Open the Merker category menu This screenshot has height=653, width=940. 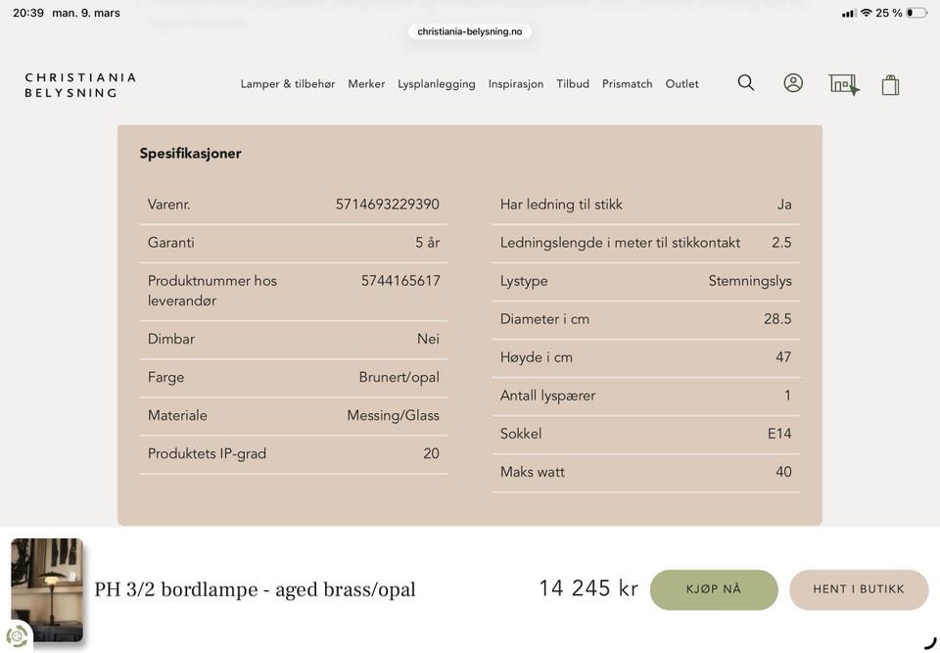point(366,84)
